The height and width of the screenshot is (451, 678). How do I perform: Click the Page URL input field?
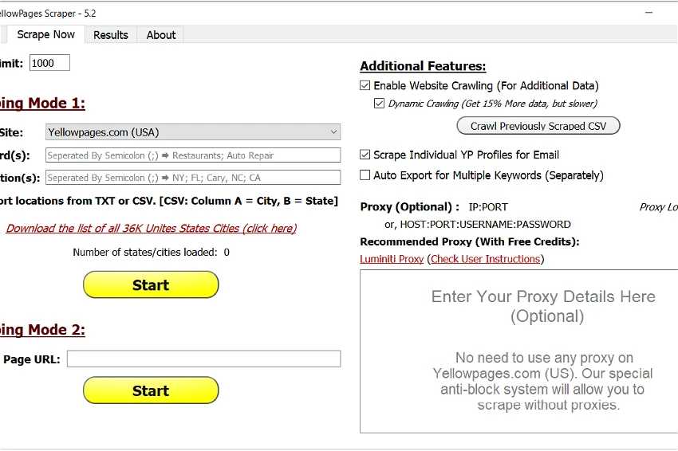(203, 359)
